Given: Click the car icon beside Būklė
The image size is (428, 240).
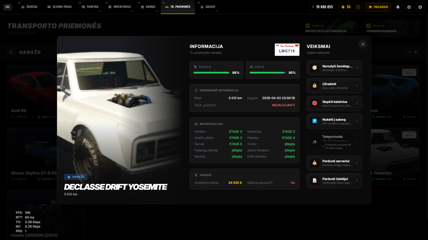Looking at the screenshot, I should point(251,67).
